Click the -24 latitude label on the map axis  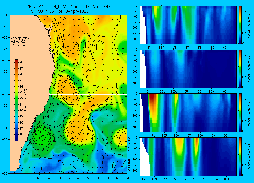point(5,15)
